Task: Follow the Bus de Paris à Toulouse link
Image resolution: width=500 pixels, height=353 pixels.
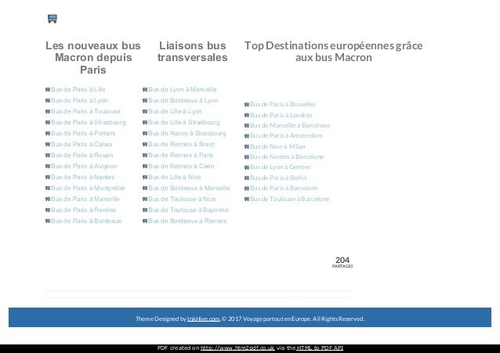Action: pos(85,111)
